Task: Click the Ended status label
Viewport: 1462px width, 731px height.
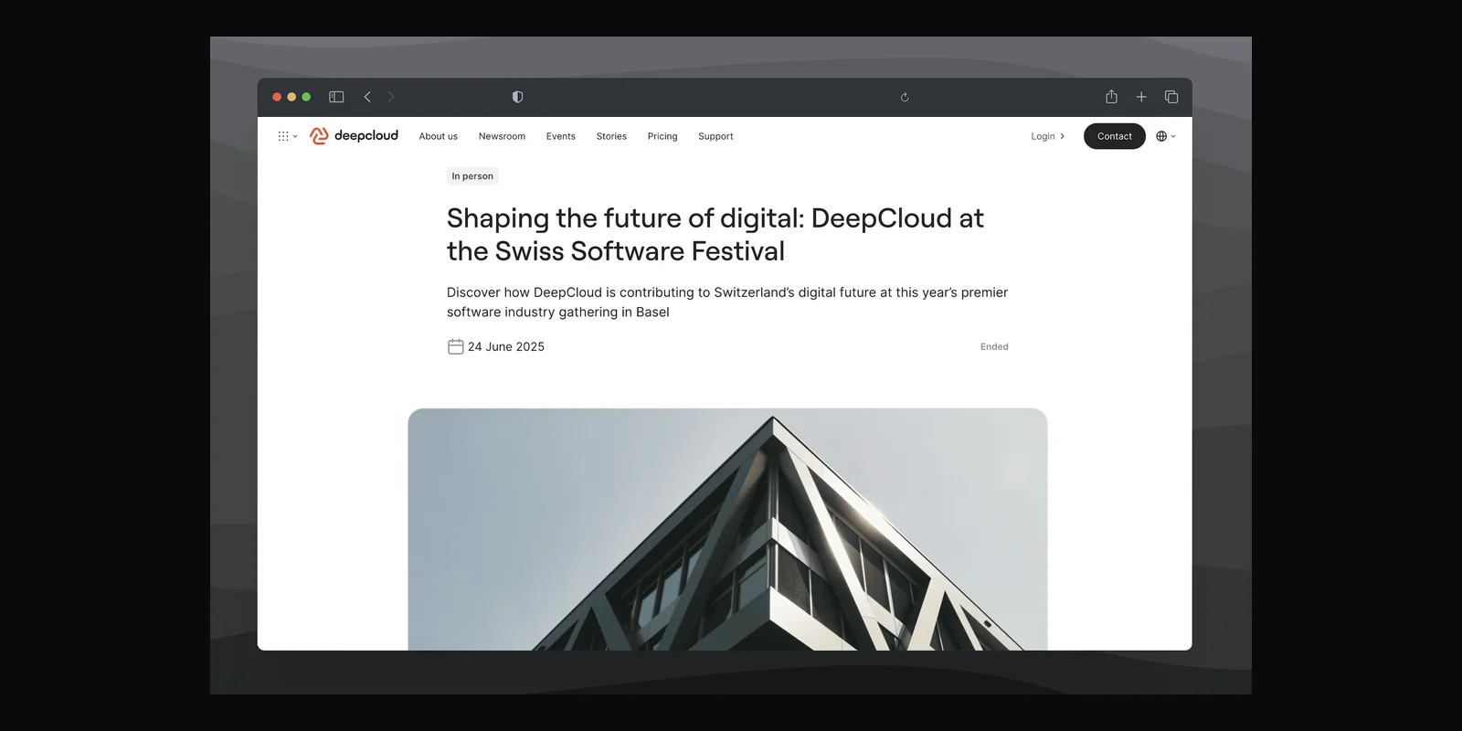Action: pyautogui.click(x=994, y=347)
